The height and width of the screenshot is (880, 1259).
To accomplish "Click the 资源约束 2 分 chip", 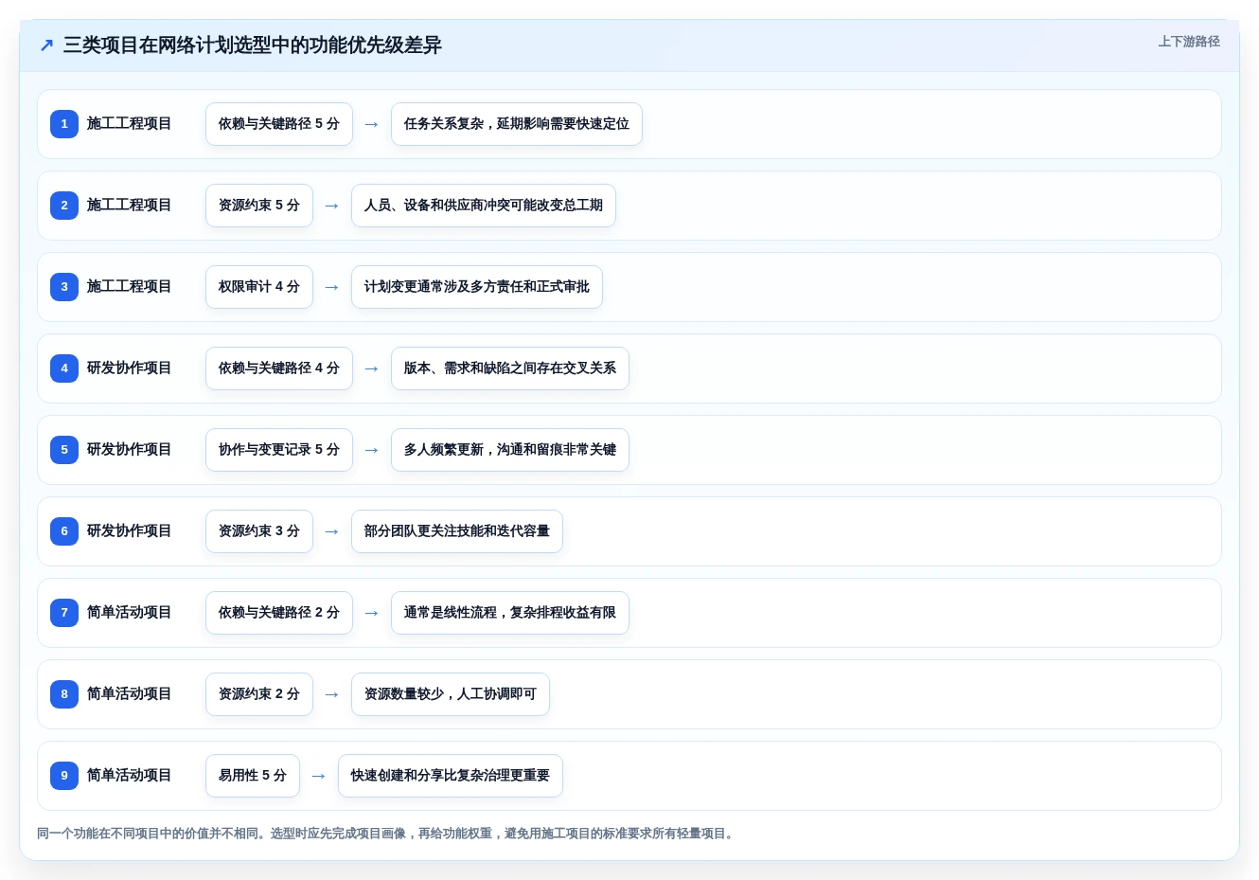I will [x=259, y=694].
